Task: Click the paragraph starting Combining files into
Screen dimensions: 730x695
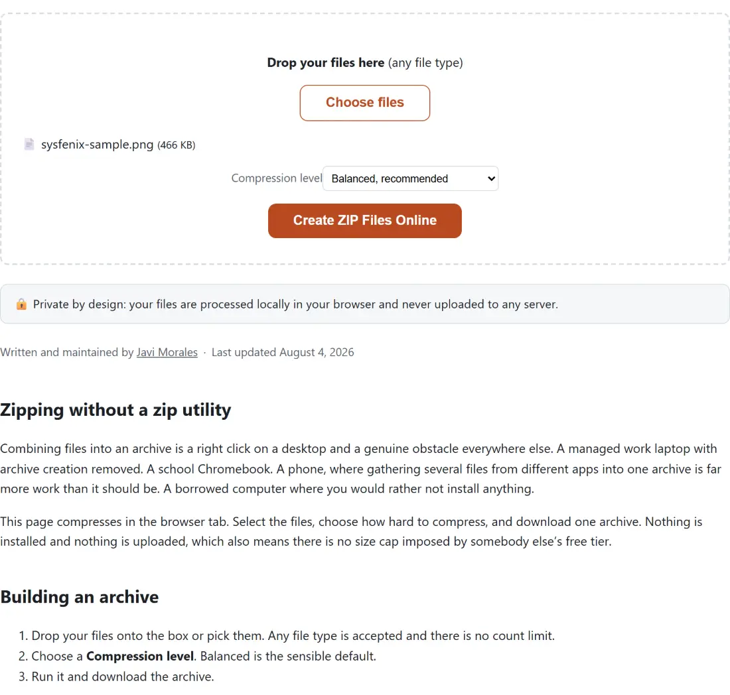Action: point(361,469)
